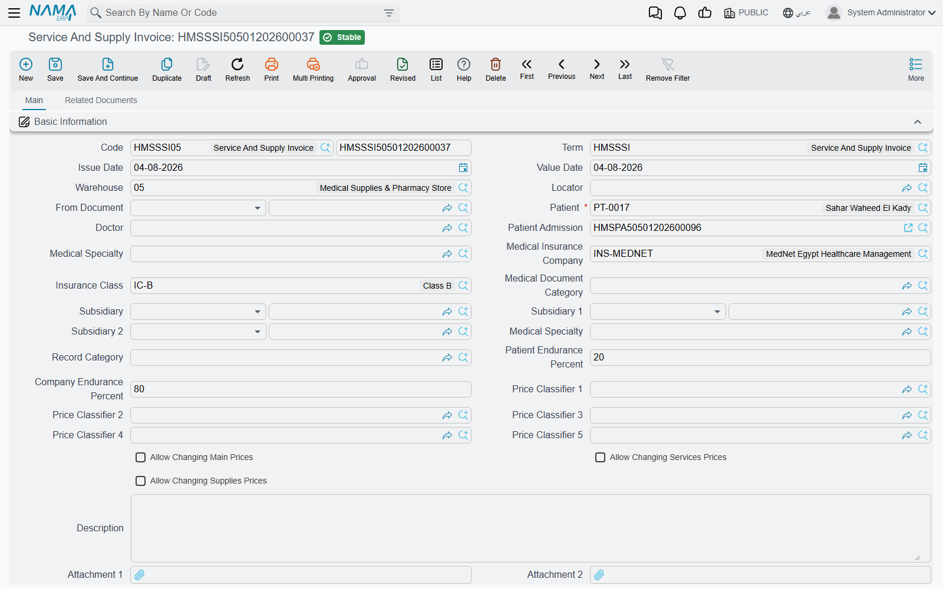This screenshot has width=943, height=589.
Task: Search Warehouse lookup icon
Action: coord(463,188)
